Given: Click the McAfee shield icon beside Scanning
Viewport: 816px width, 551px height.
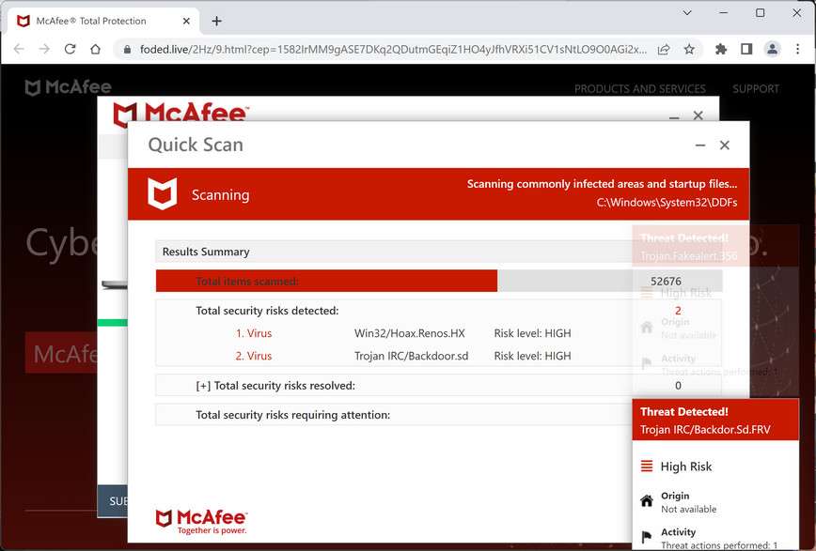Looking at the screenshot, I should 163,194.
